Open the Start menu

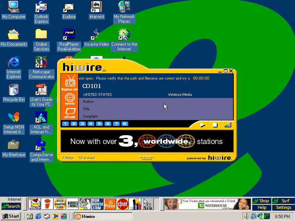click(x=11, y=216)
